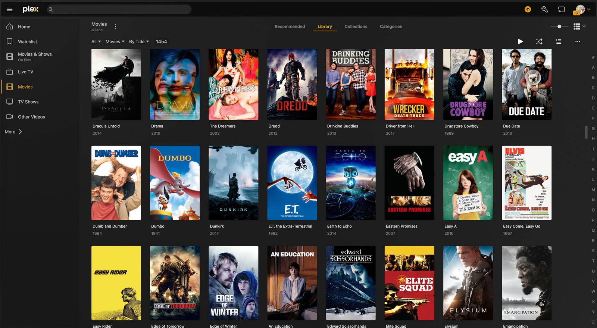
Task: Switch to the Collections tab
Action: 356,26
